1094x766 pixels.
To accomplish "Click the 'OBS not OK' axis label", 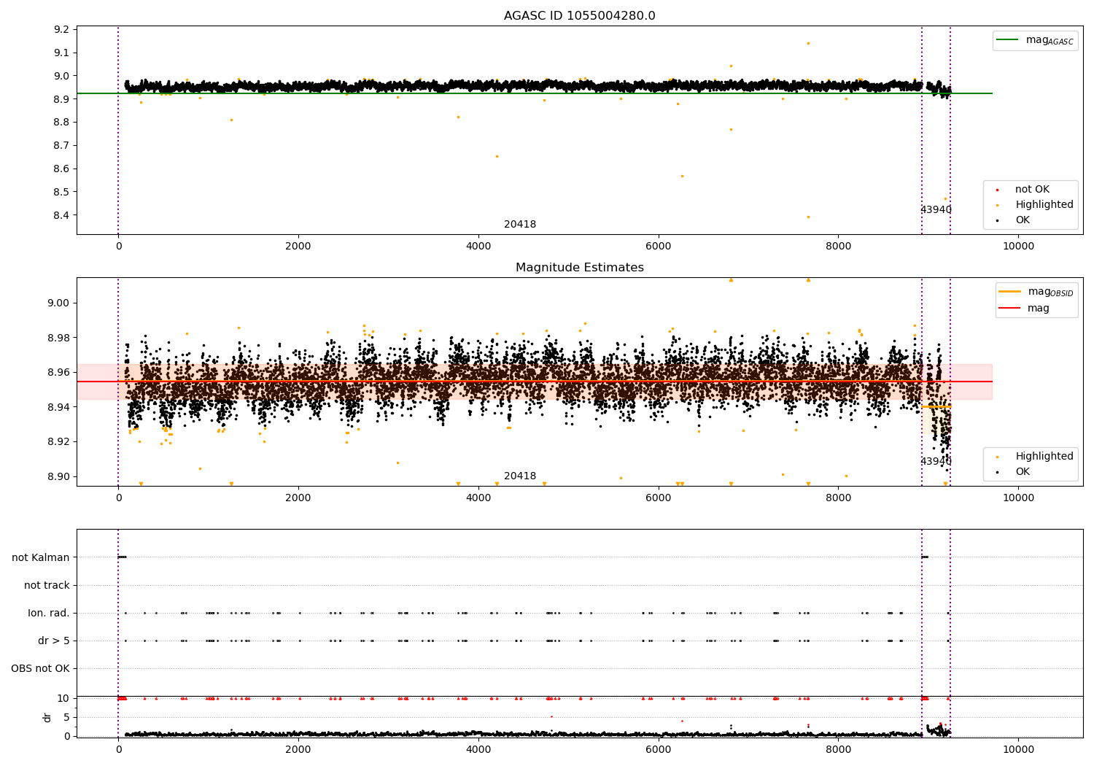I will tap(40, 668).
